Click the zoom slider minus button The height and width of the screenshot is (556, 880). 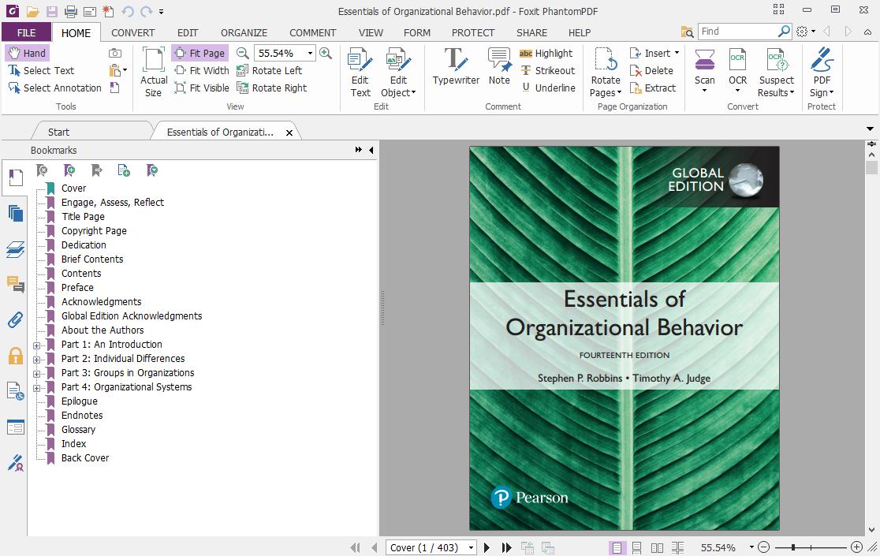763,547
